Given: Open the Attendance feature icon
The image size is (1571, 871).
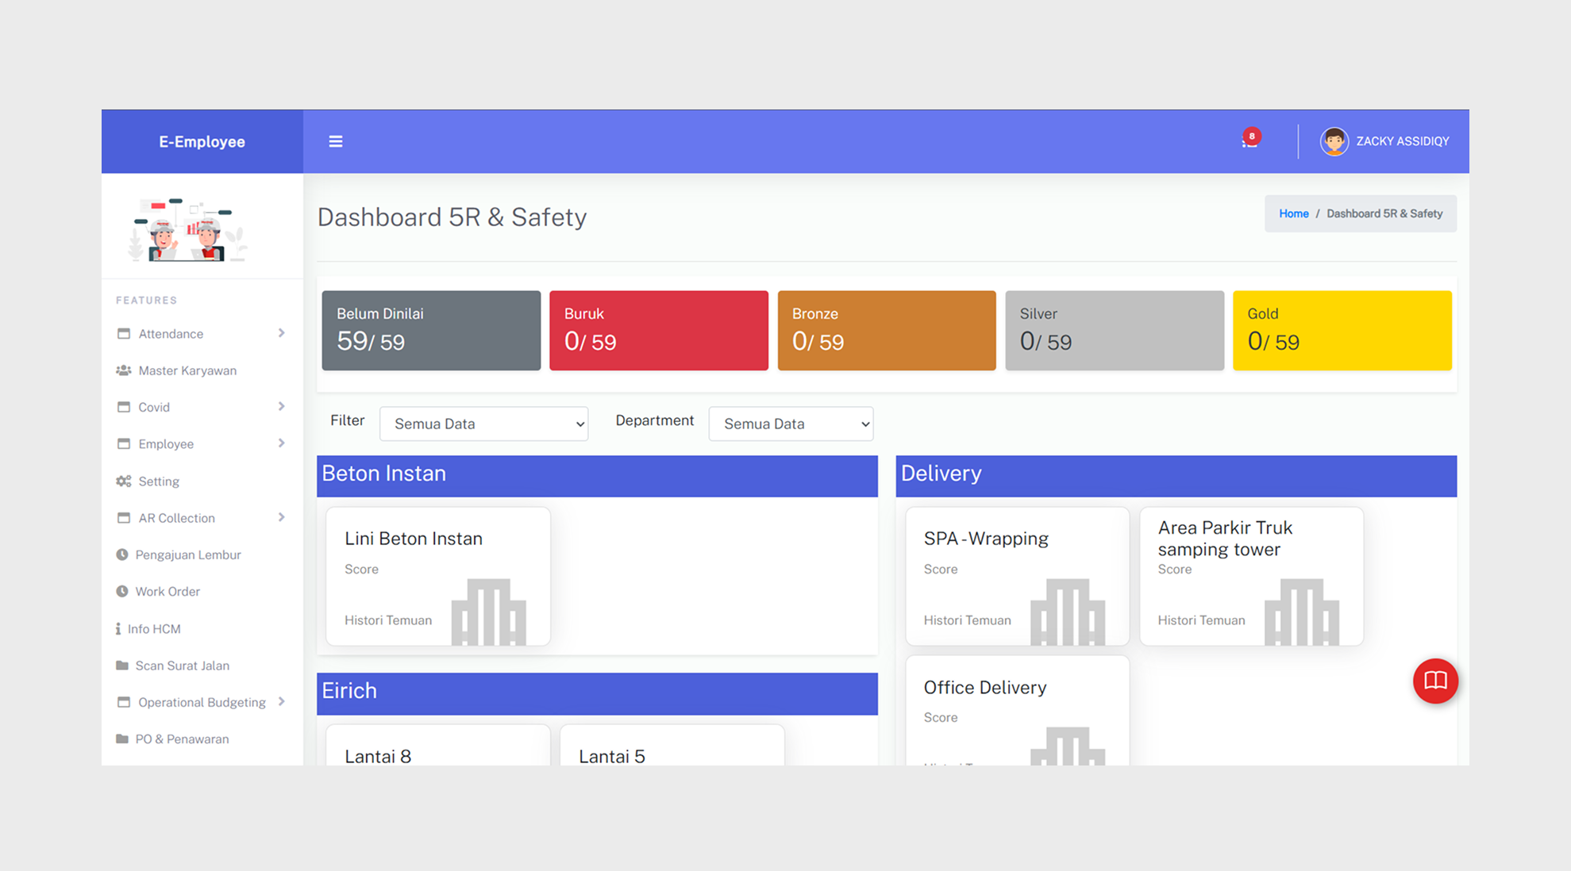Looking at the screenshot, I should point(124,333).
